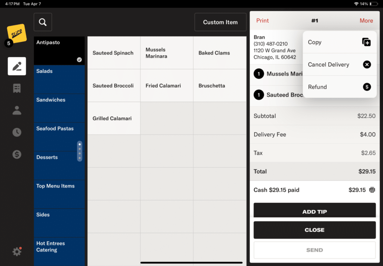This screenshot has height=266, width=383.
Task: Click the quantity 1 badge for Mussels
Action: tap(259, 74)
